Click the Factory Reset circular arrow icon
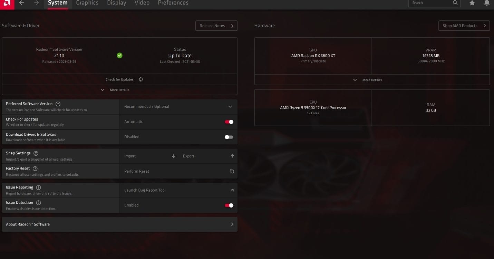494x259 pixels. 232,171
